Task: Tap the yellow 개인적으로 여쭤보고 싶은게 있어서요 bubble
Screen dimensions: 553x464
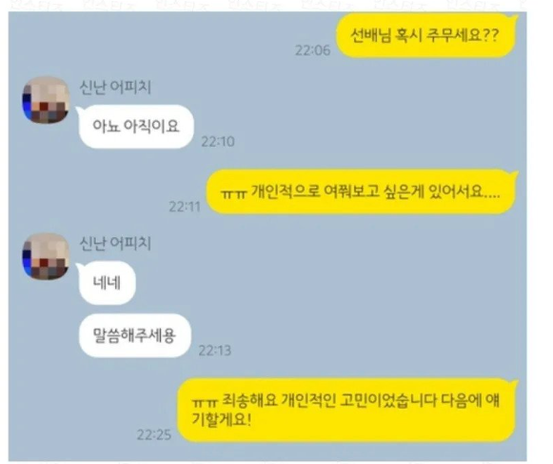Action: 361,192
